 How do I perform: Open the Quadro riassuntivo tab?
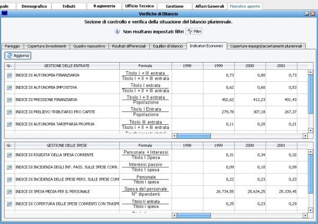(x=89, y=46)
